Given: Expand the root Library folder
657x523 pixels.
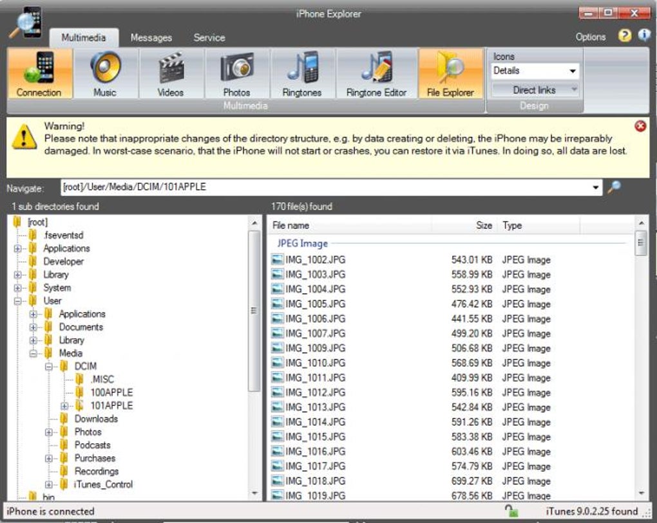Looking at the screenshot, I should (x=17, y=275).
